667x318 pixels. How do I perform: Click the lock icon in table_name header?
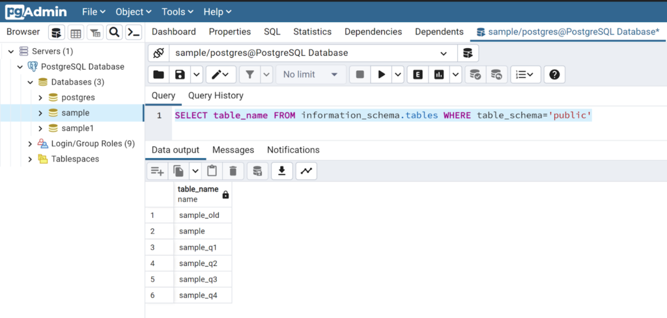pos(225,195)
